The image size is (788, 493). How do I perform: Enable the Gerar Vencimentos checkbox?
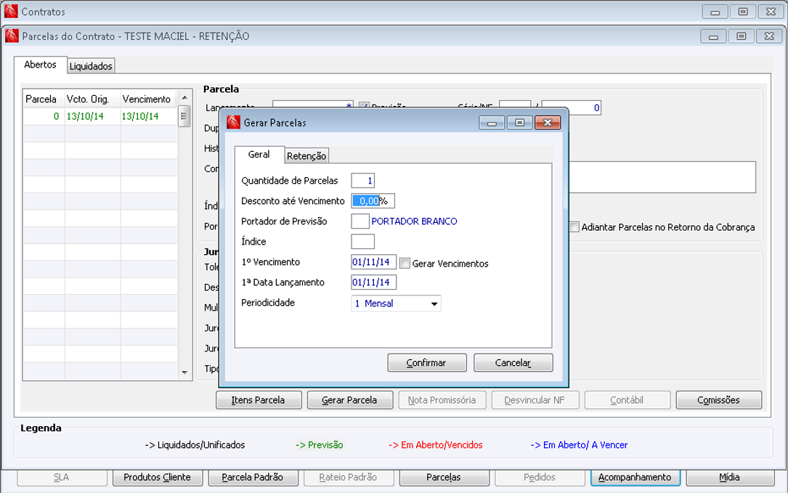(x=405, y=264)
